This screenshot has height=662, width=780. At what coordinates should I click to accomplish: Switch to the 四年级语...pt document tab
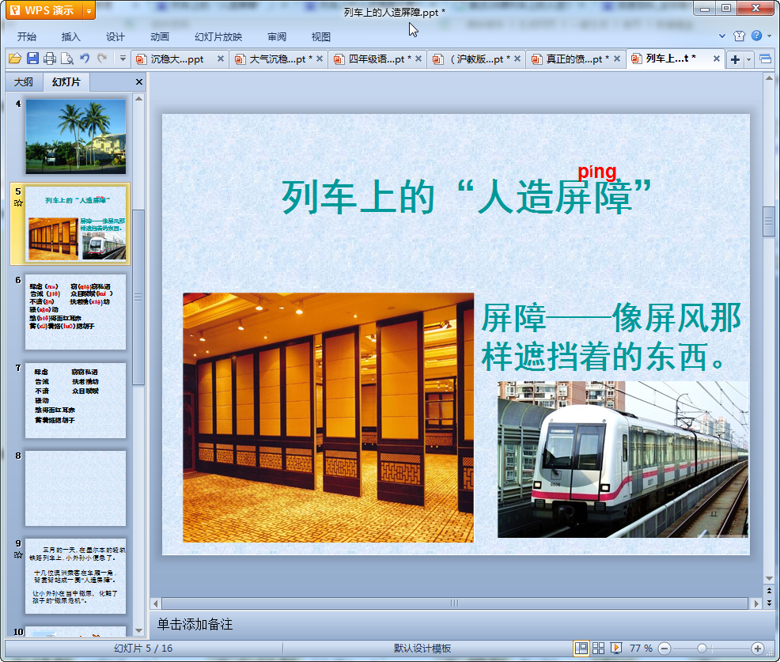376,59
